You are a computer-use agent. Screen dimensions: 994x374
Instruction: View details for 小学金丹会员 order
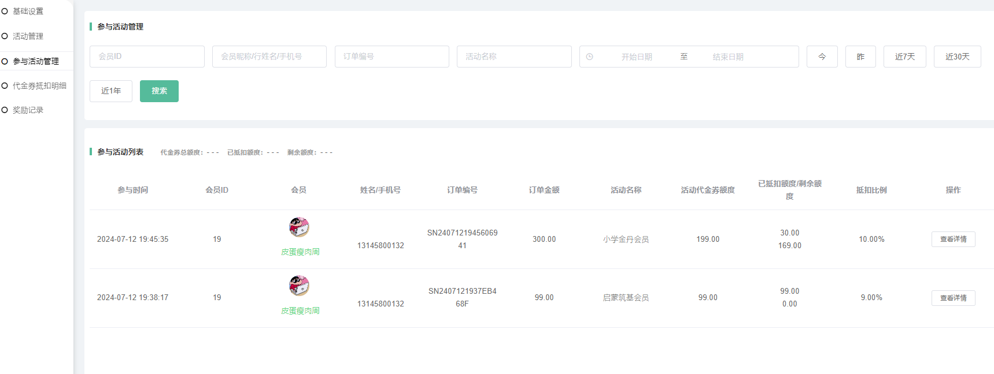(x=953, y=239)
